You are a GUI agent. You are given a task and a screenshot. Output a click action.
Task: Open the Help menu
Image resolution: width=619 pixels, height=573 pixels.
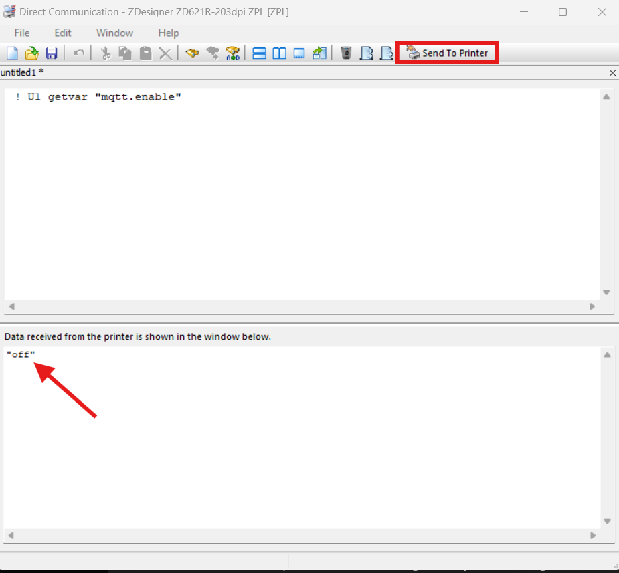(169, 33)
